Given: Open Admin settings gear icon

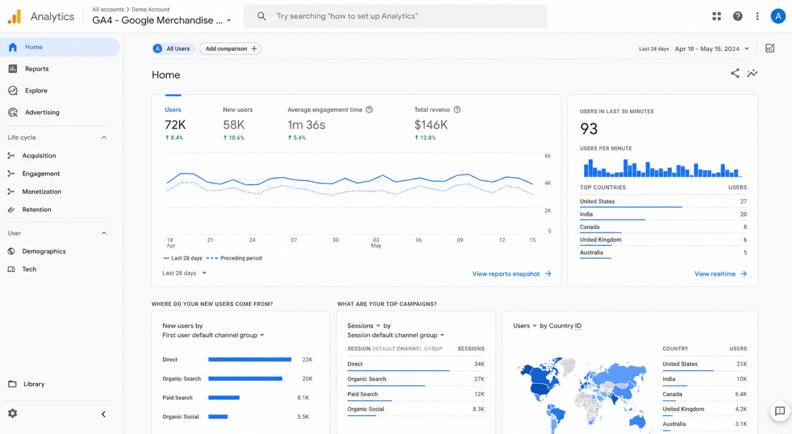Looking at the screenshot, I should (12, 413).
